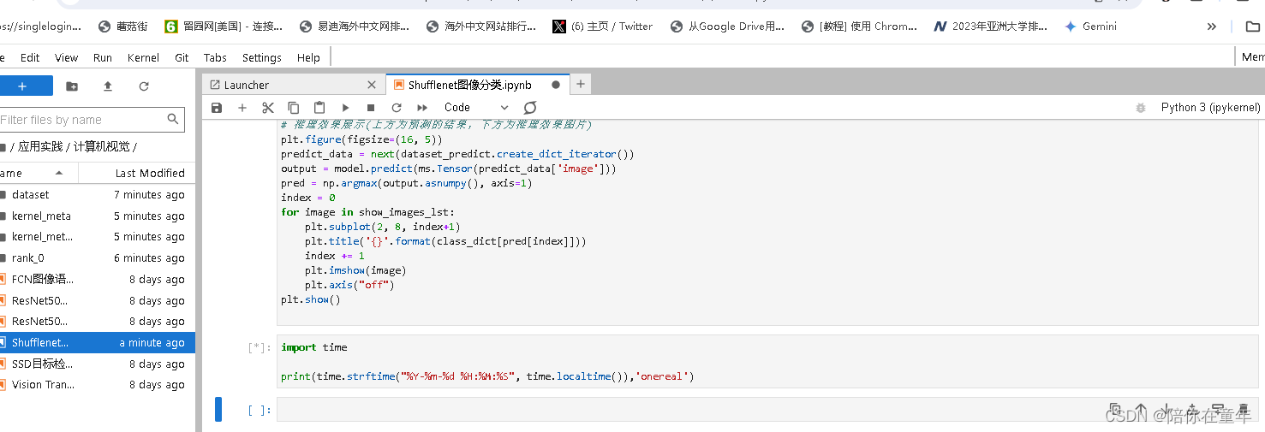Open the 留园网[美国] bookmark
This screenshot has width=1265, height=432.
(x=224, y=27)
